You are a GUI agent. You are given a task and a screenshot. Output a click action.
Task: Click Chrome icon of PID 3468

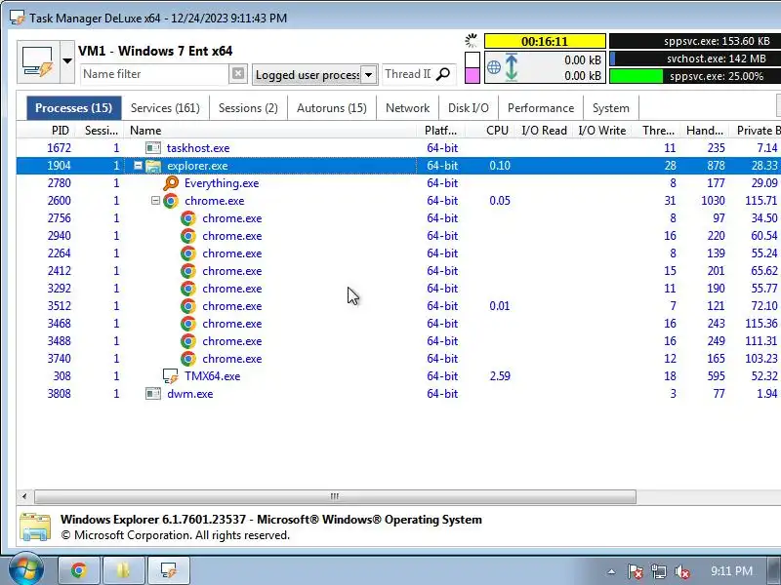tap(187, 324)
